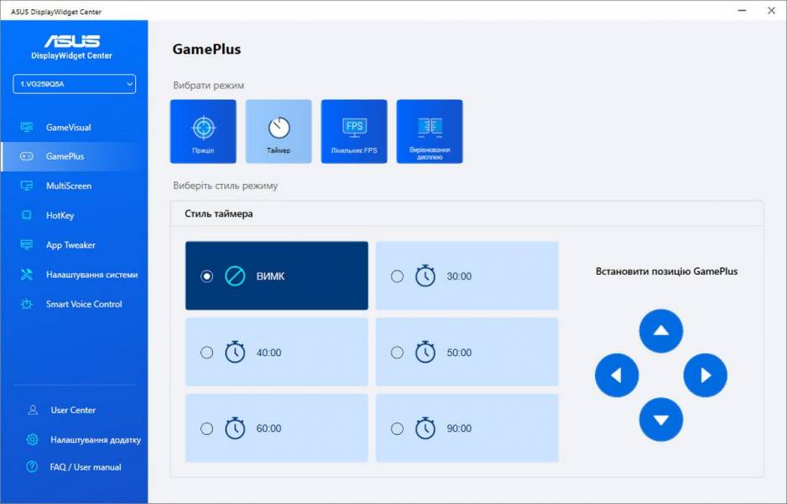
Task: Open the MultiScreen sidebar section
Action: click(68, 186)
